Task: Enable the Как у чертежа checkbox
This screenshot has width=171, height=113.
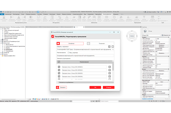Action: pos(68,52)
